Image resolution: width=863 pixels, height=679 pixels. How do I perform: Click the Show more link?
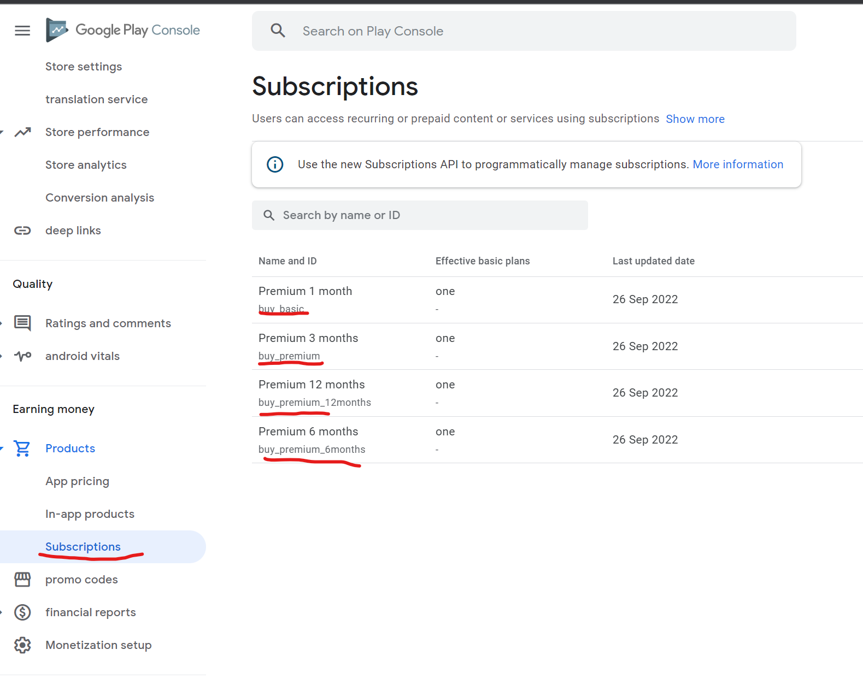695,119
